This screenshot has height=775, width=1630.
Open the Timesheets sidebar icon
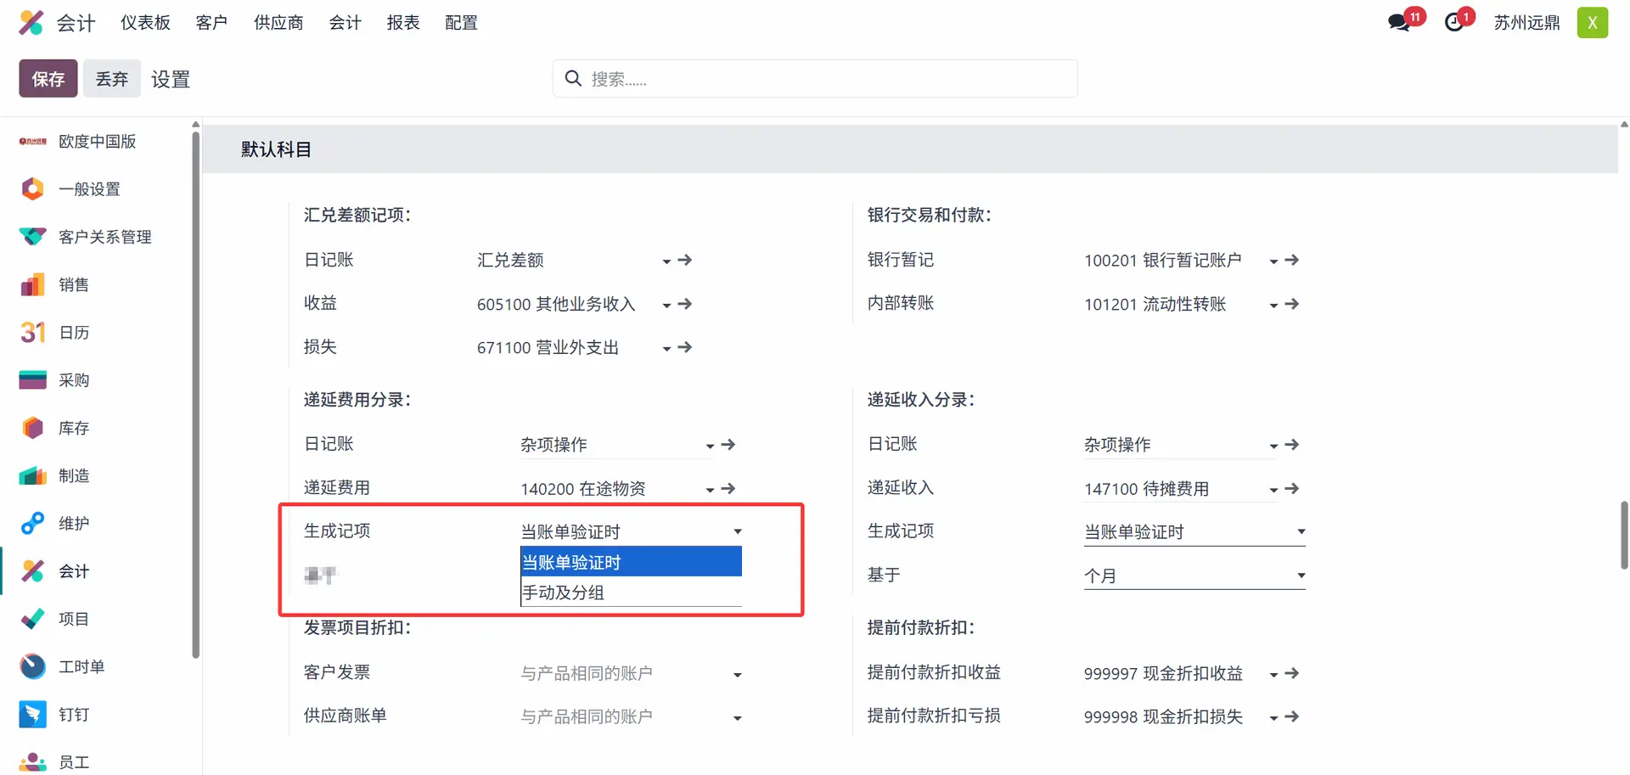coord(32,667)
